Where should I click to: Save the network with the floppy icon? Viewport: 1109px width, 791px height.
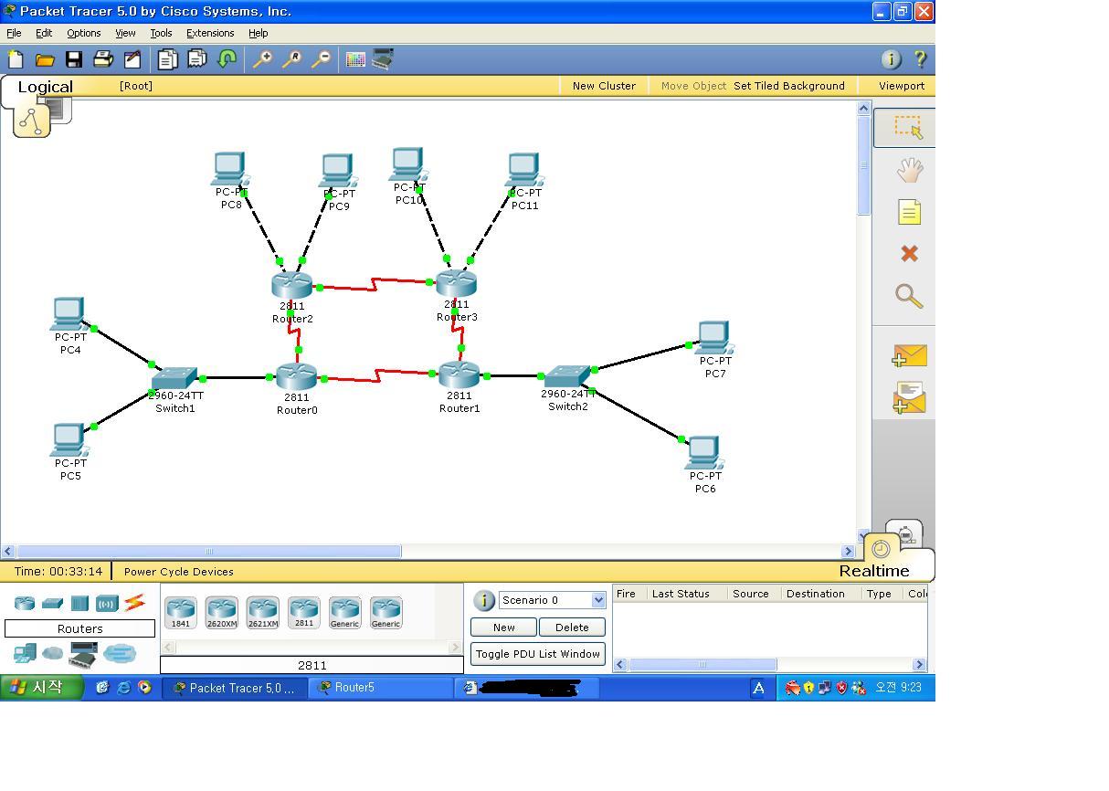(74, 59)
